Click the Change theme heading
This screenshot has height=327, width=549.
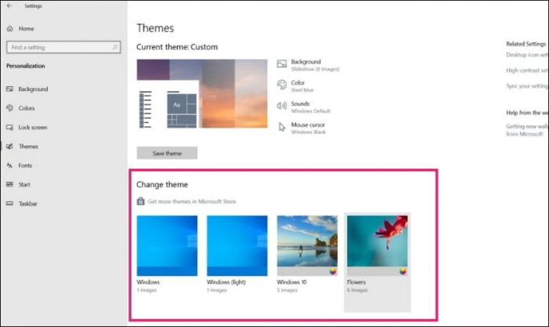pyautogui.click(x=162, y=184)
